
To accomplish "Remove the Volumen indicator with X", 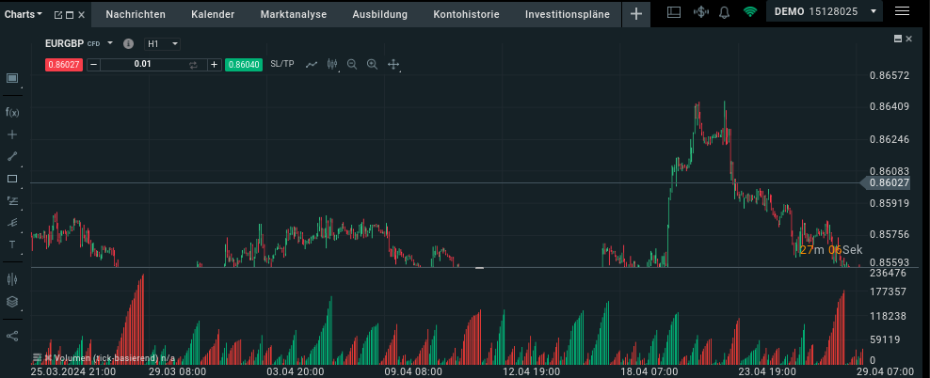I will (48, 358).
